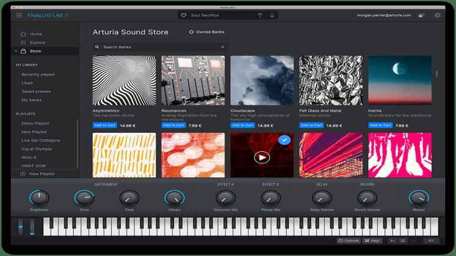Clear the Search Banks field

(222, 47)
